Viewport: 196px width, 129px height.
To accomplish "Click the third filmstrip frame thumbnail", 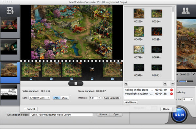I will click(x=72, y=70).
